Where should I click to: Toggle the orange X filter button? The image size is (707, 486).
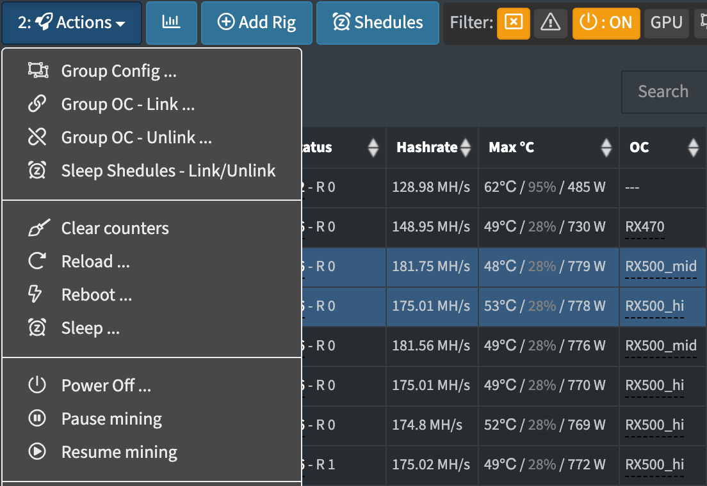[x=514, y=23]
